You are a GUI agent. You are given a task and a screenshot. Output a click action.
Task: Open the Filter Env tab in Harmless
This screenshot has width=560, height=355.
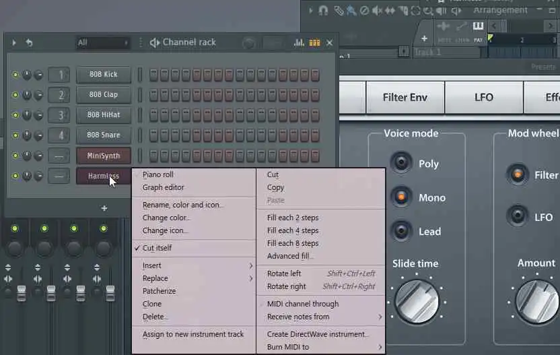(405, 97)
